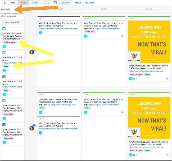Switch to Week view
The height and width of the screenshot is (161, 172).
[x=23, y=3]
